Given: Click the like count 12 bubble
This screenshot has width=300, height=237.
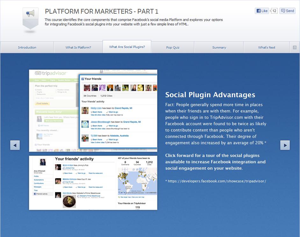Looking at the screenshot, I should [x=274, y=11].
